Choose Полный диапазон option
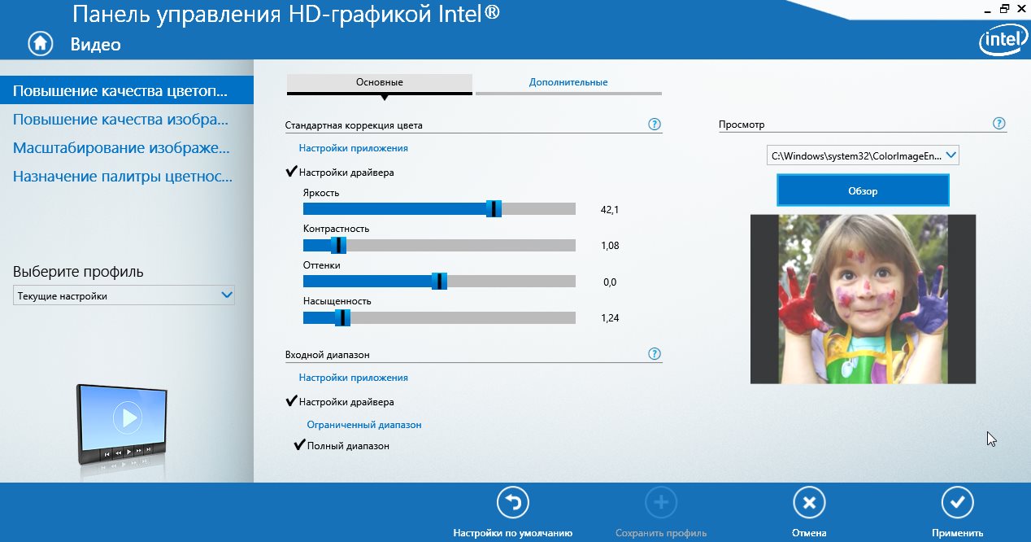Screen dimensions: 1031x542 [x=348, y=446]
